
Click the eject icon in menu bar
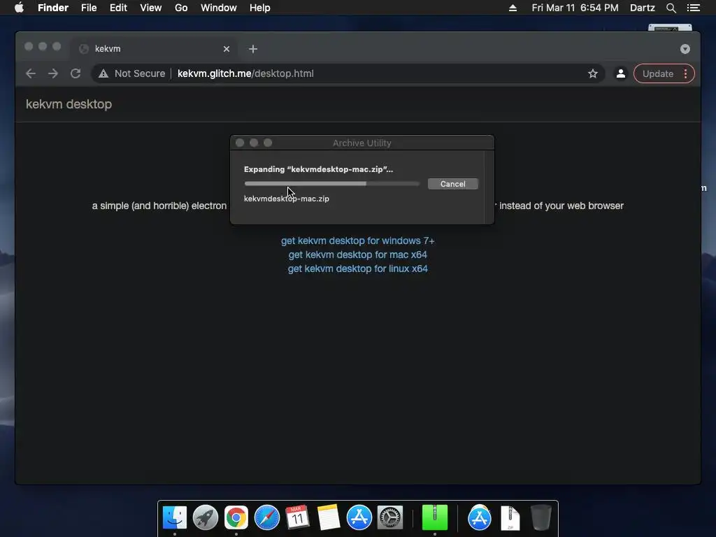point(513,8)
